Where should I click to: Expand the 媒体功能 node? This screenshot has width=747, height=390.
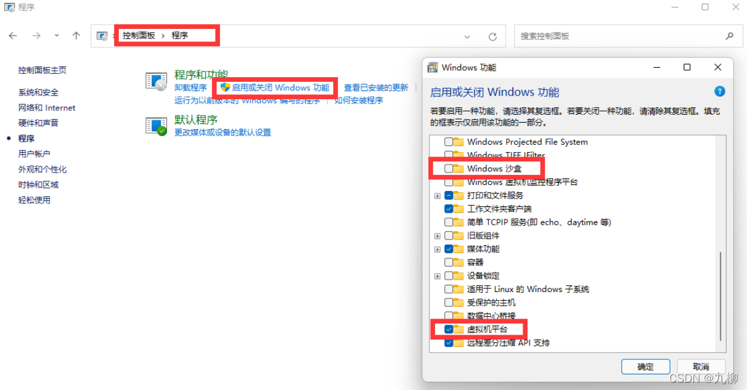[438, 249]
